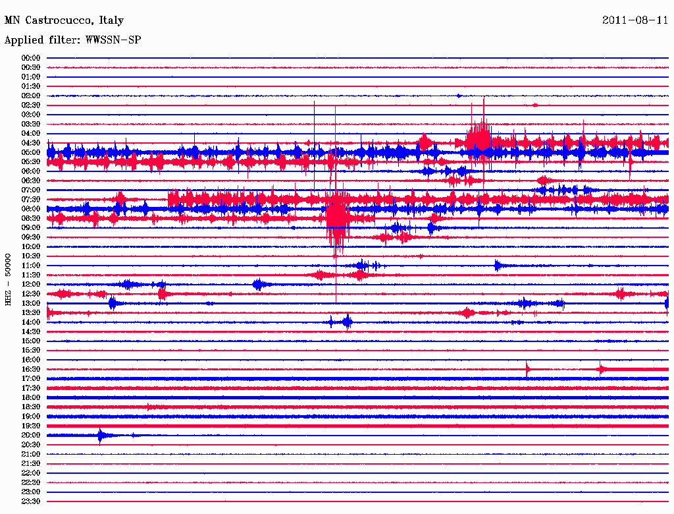Click the 00:30 time label
The width and height of the screenshot is (674, 514).
pos(31,67)
